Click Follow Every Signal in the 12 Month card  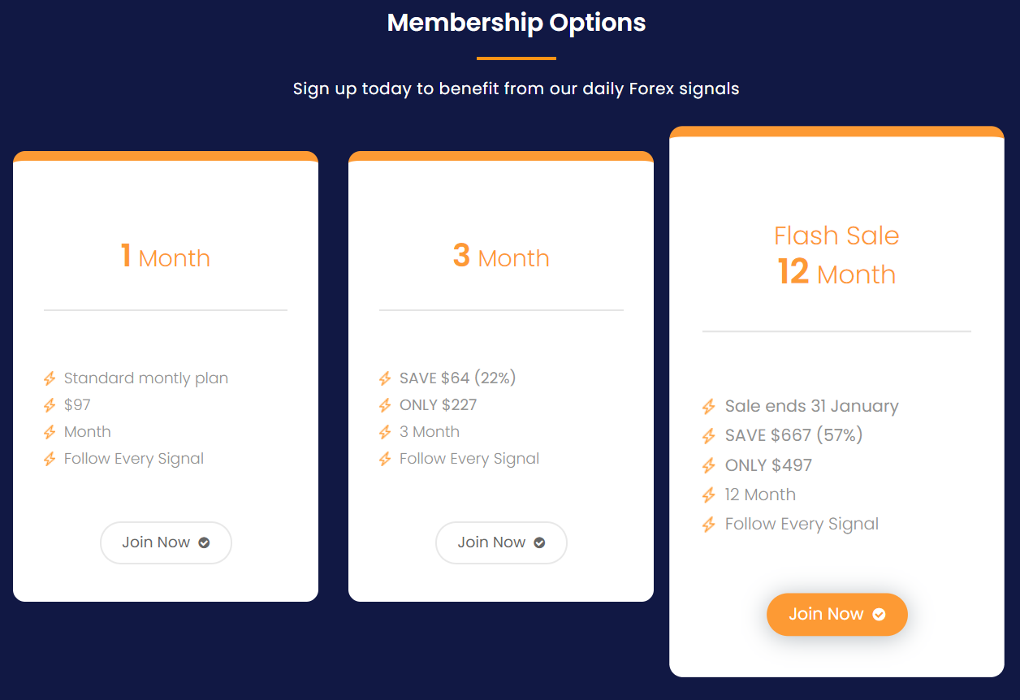point(802,525)
